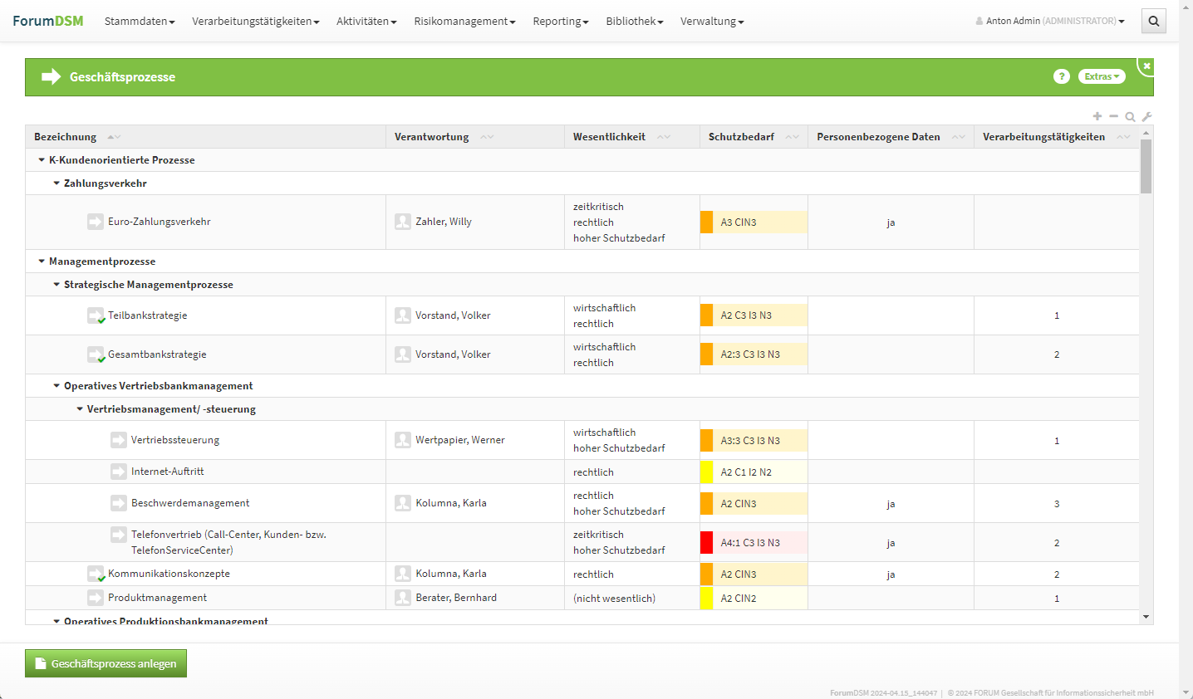Image resolution: width=1193 pixels, height=699 pixels.
Task: Open the Risikomanagement menu
Action: click(464, 22)
